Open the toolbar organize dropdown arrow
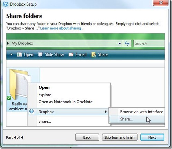 [11, 54]
